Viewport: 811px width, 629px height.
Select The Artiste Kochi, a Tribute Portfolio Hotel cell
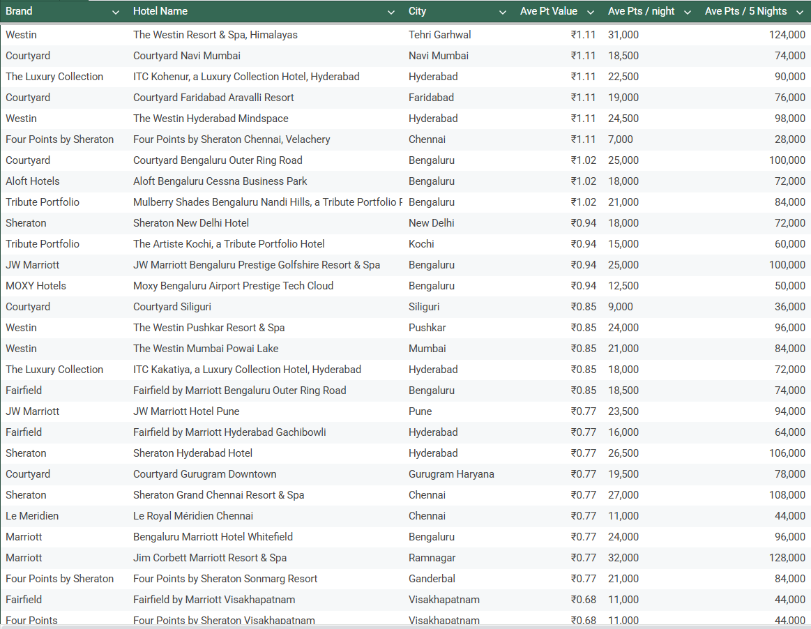229,244
